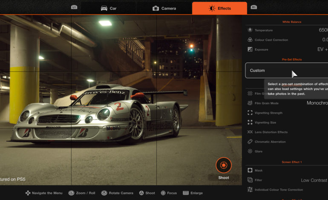Switch to the Camera tab

(164, 8)
